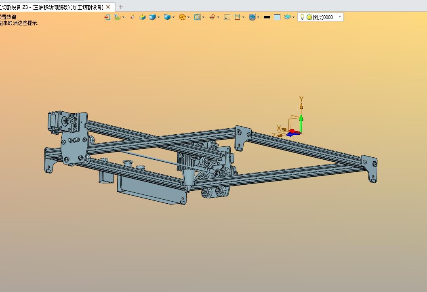Screen dimensions: 427x292
Task: Click the exit icon in the toolbar
Action: tap(107, 17)
